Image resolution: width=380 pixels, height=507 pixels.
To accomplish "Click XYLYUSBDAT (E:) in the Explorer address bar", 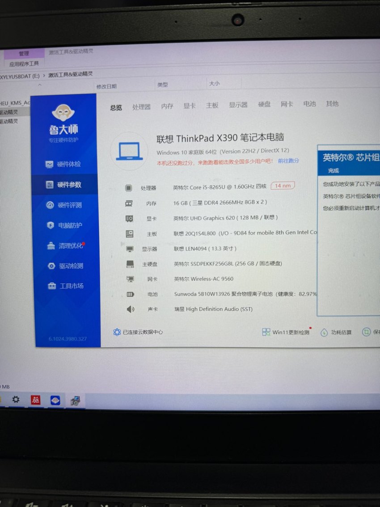I will pos(20,77).
